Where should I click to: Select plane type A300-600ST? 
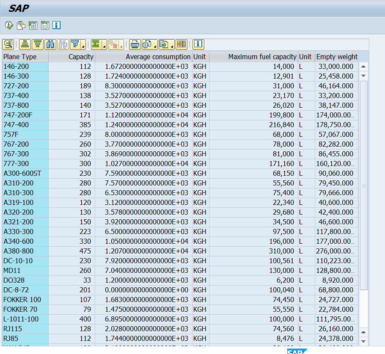point(25,173)
